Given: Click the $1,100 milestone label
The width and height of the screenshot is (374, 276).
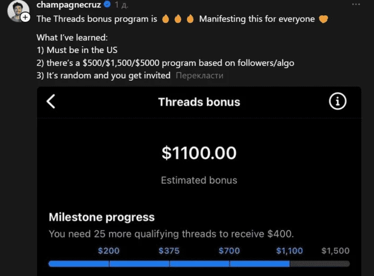Looking at the screenshot, I should 289,251.
